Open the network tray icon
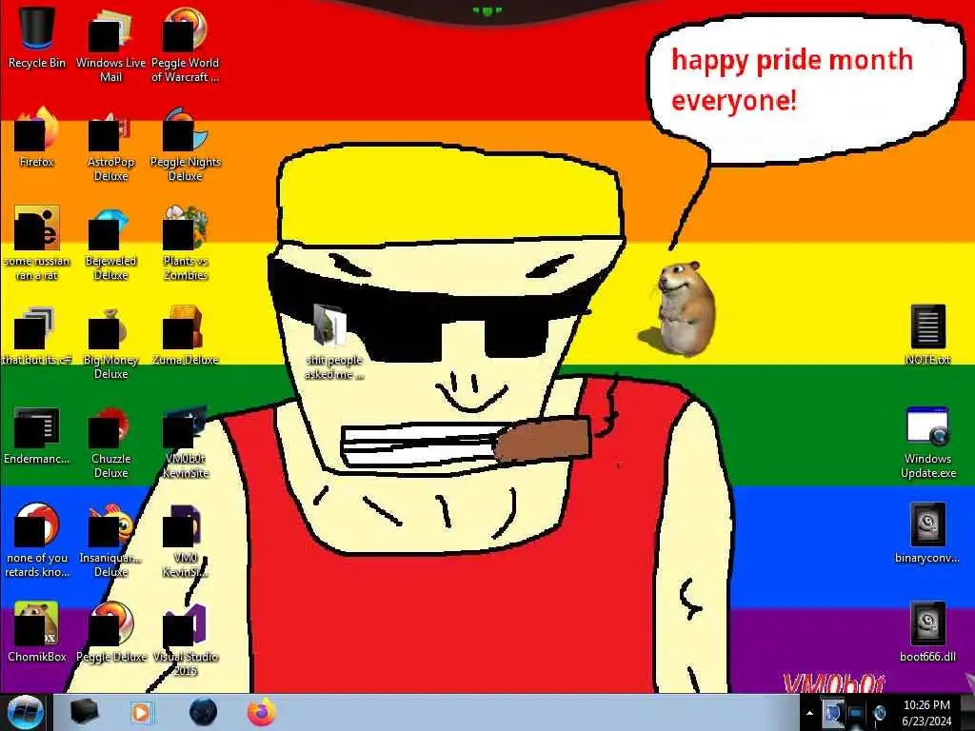The height and width of the screenshot is (731, 975). click(856, 714)
